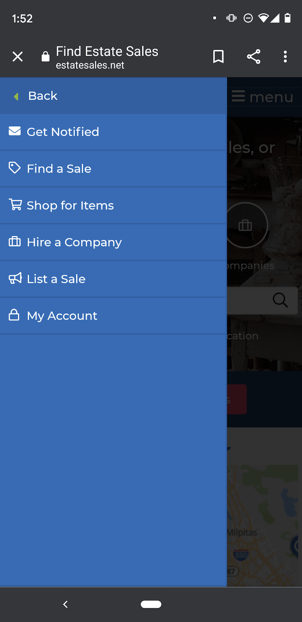
Task: Click the search magnifier icon
Action: [280, 300]
